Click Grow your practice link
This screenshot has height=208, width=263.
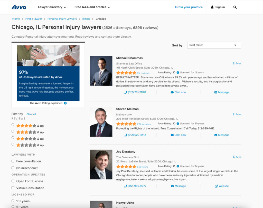[x=189, y=7]
